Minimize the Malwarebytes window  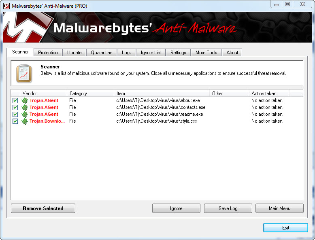pyautogui.click(x=277, y=4)
